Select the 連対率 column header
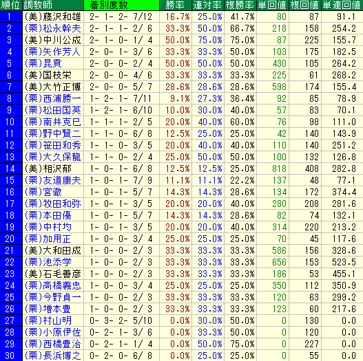 (x=208, y=5)
